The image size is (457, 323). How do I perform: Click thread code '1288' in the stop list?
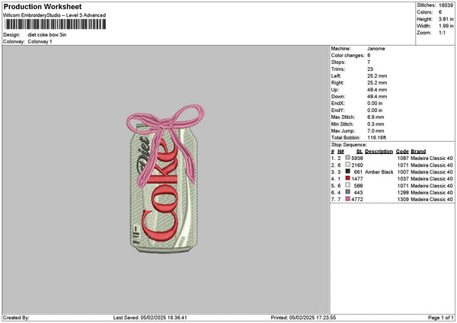(x=403, y=193)
